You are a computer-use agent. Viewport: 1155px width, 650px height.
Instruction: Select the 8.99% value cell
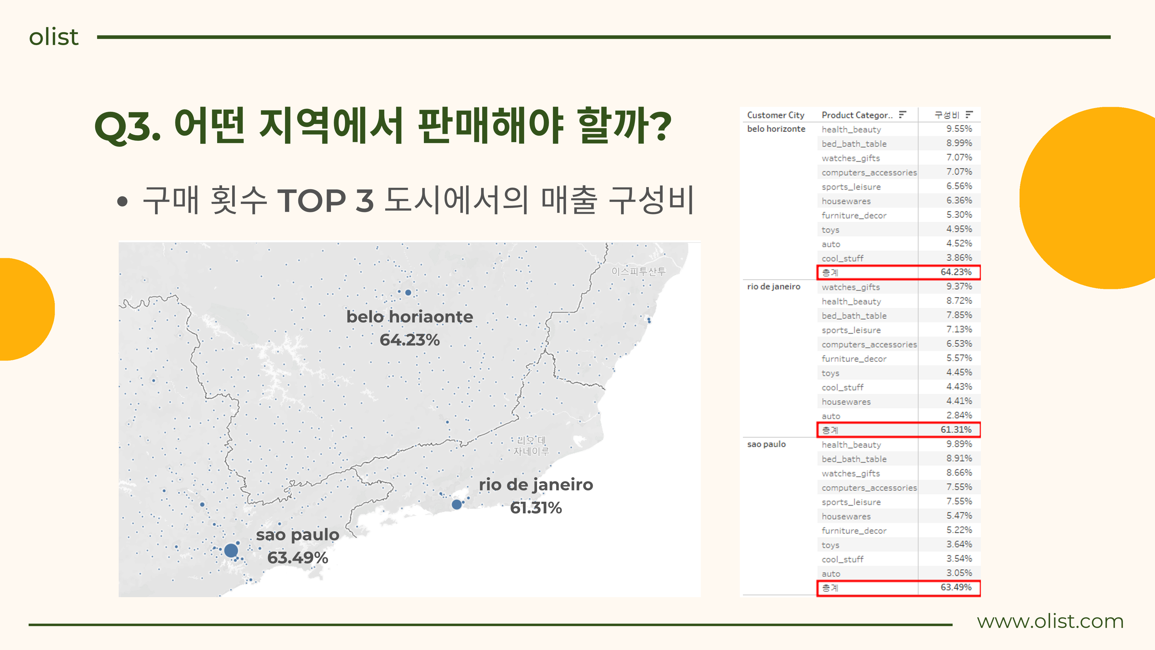[959, 143]
